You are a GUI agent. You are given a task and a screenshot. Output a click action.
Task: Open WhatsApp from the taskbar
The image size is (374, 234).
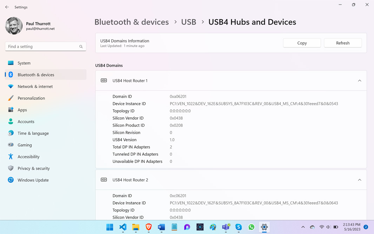[251, 227]
